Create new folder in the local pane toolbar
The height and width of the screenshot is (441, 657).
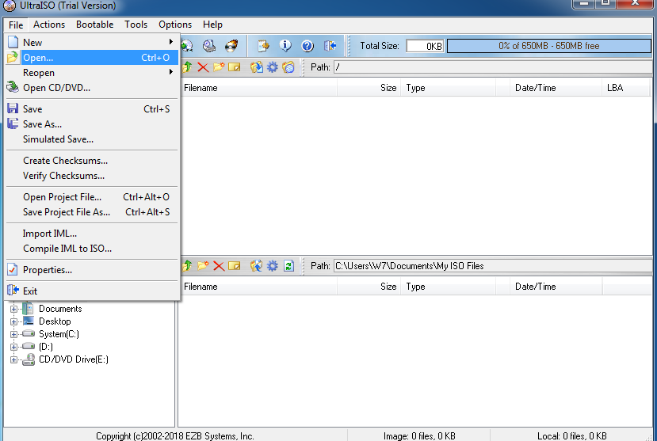pos(203,266)
